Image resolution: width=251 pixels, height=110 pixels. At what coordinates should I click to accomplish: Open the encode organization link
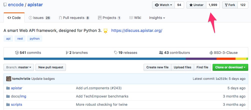16,5
